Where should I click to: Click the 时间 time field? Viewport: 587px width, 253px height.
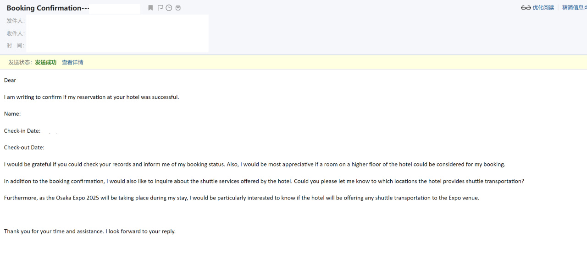tap(107, 46)
